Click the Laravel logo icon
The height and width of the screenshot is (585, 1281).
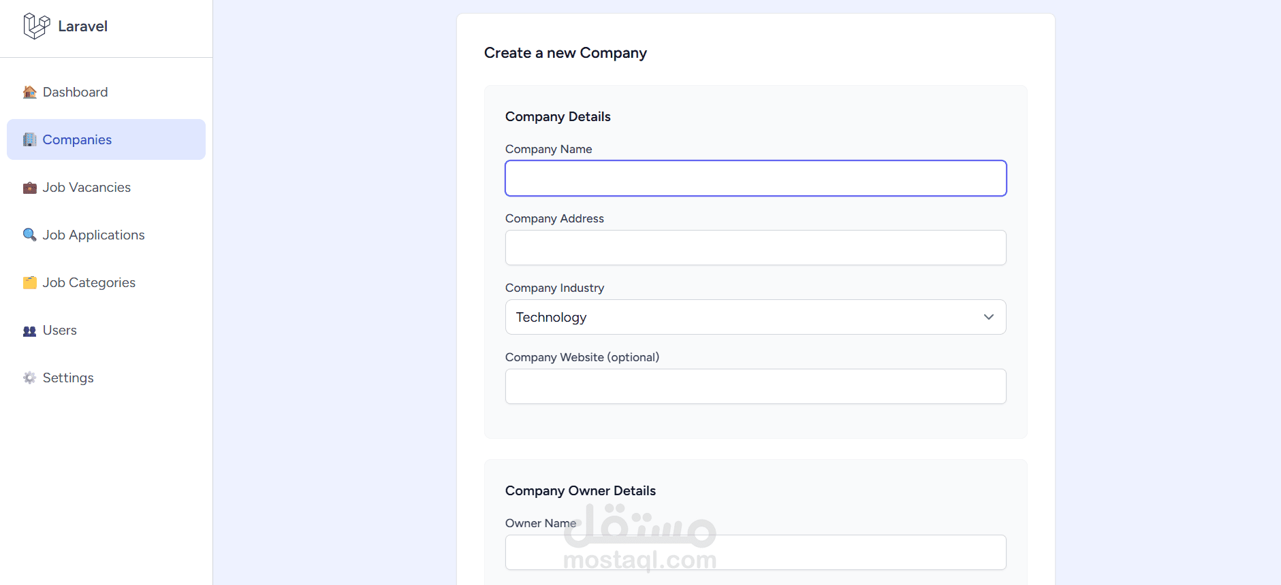click(x=36, y=26)
